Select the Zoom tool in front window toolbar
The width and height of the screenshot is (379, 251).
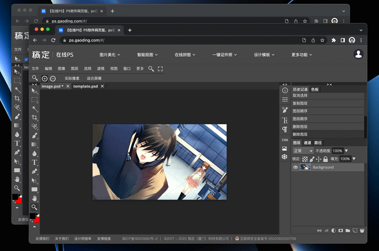(x=35, y=207)
